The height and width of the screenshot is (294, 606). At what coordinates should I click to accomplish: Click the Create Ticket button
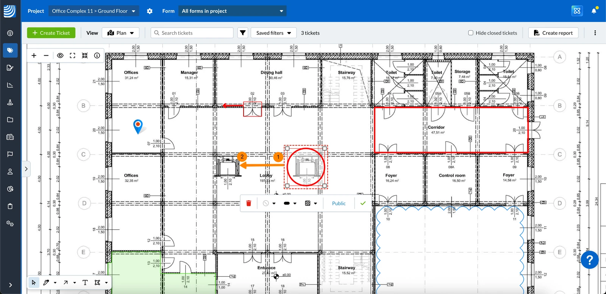[51, 33]
